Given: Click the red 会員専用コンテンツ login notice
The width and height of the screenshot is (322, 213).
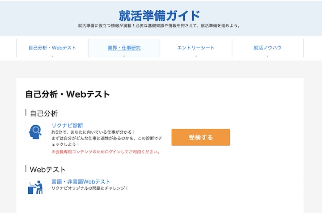Looking at the screenshot, I should [x=106, y=152].
